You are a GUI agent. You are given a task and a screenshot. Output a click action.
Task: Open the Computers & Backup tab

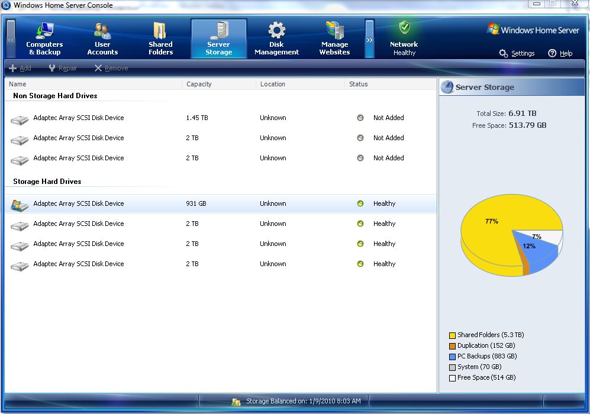(x=44, y=39)
